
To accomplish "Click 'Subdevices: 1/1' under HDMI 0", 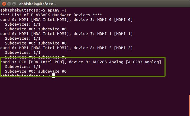I will pos(23,24).
